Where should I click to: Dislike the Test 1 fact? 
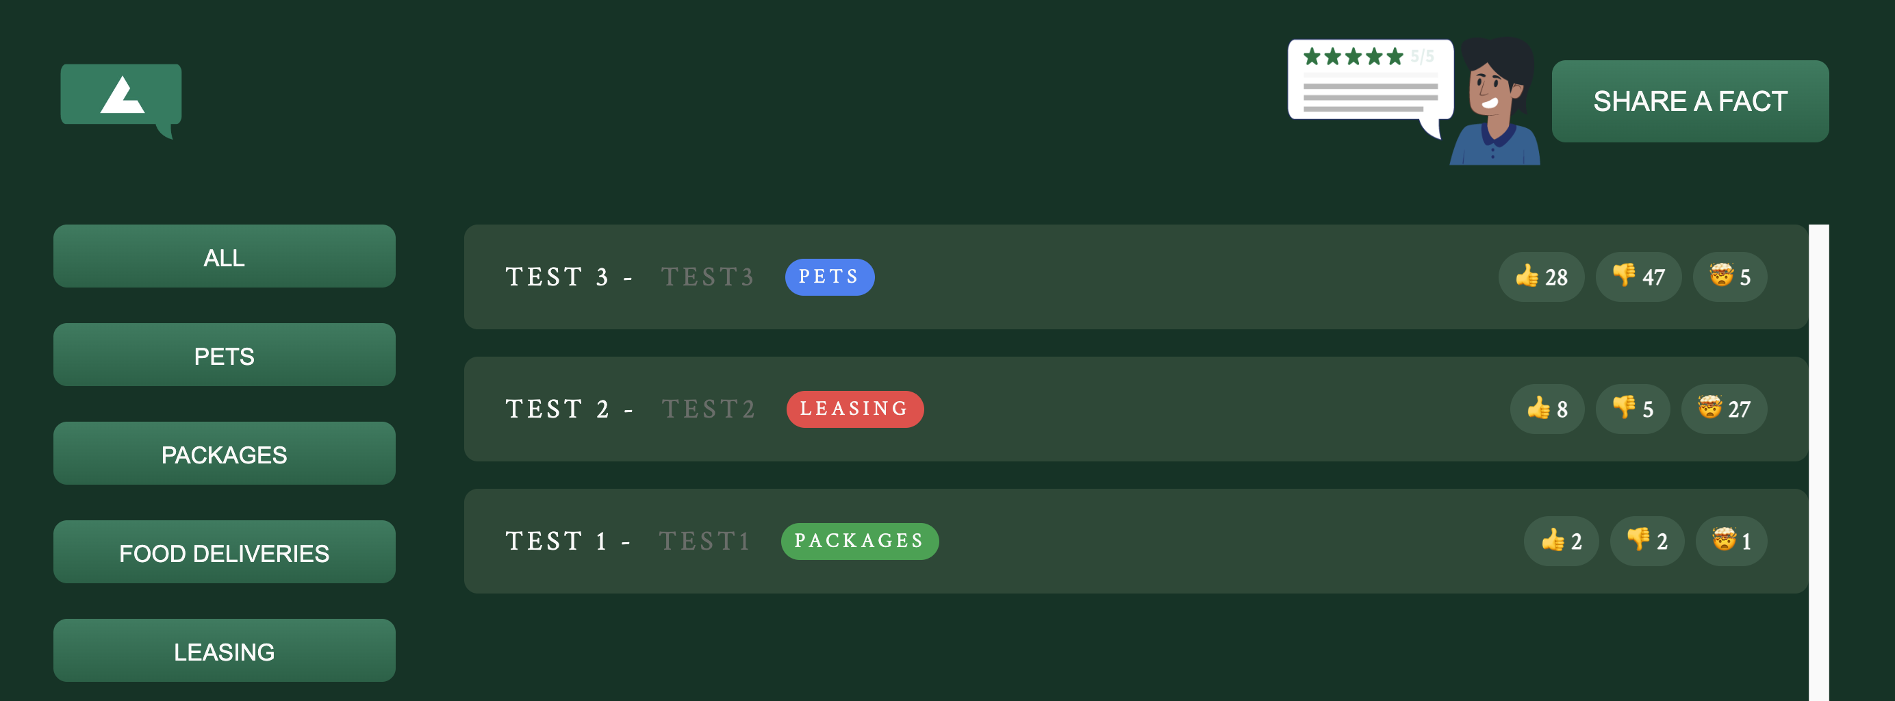(x=1646, y=541)
